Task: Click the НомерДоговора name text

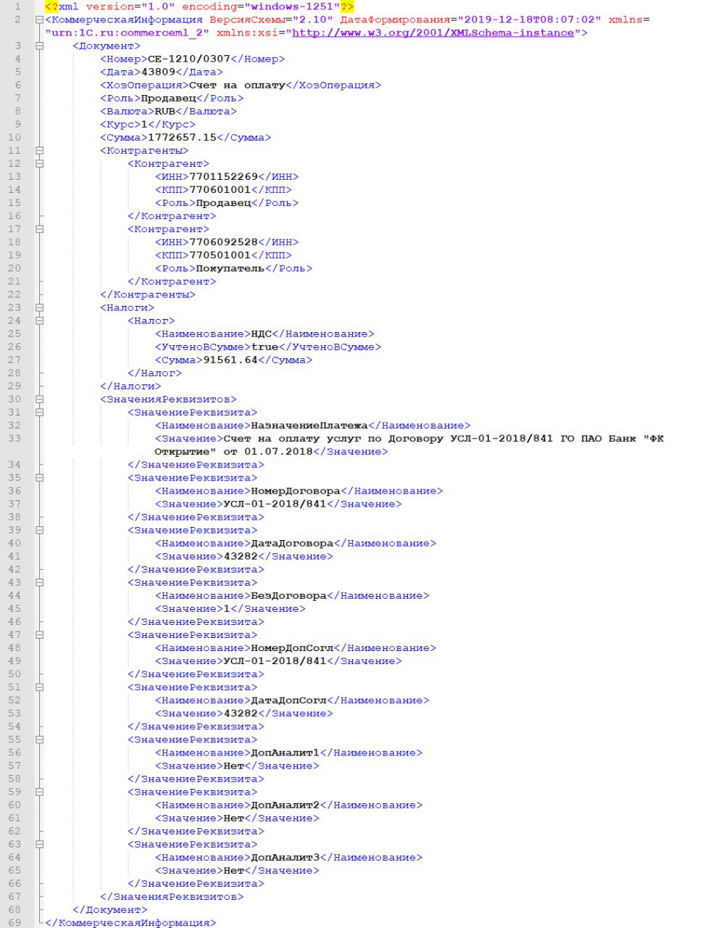Action: (x=296, y=491)
